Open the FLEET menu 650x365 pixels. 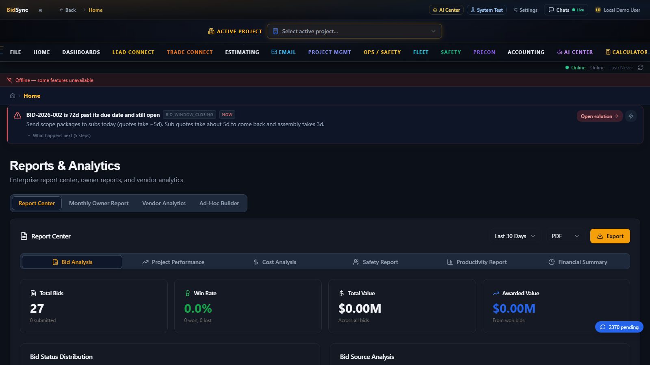click(x=421, y=52)
